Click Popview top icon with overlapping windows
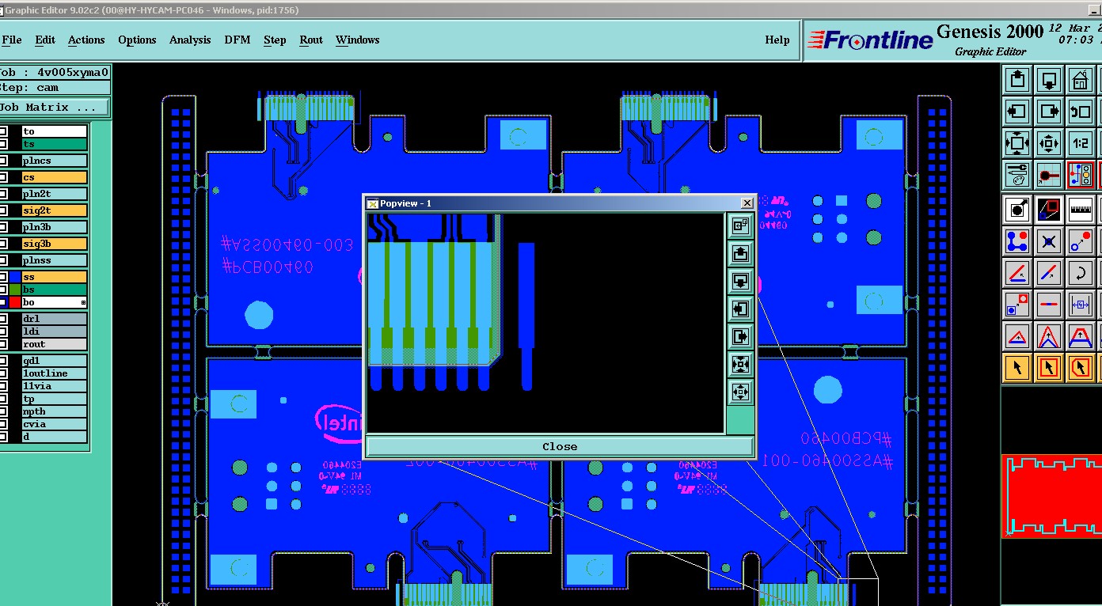This screenshot has width=1102, height=606. point(740,226)
